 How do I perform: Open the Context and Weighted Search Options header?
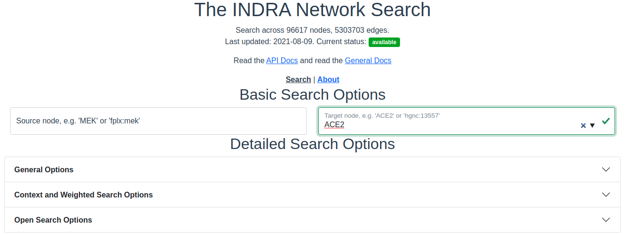312,195
